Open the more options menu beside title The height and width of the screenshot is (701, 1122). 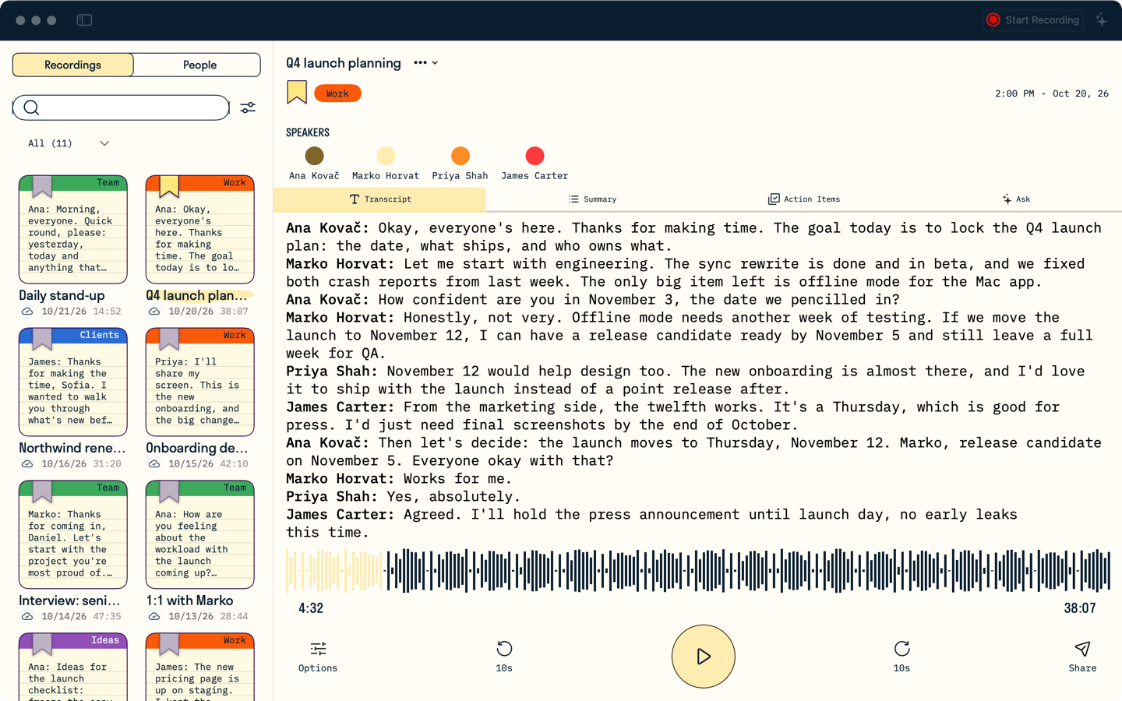pos(425,63)
